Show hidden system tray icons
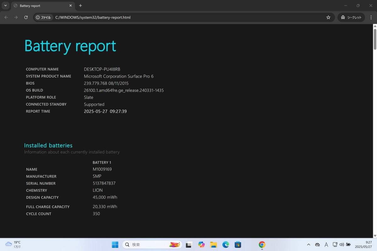Screen dimensions: 377x251 click(x=309, y=244)
